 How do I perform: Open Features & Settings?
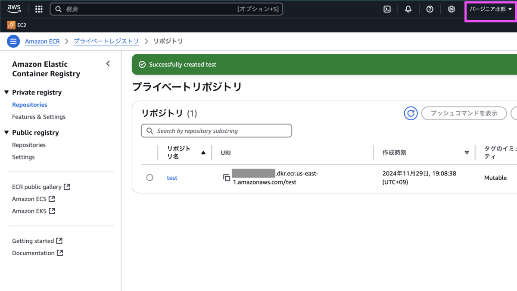click(x=39, y=117)
